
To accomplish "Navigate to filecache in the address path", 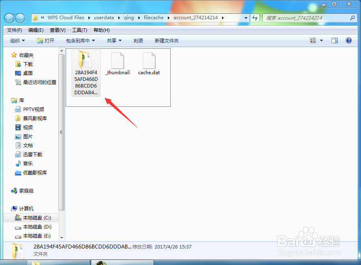I will click(x=154, y=18).
